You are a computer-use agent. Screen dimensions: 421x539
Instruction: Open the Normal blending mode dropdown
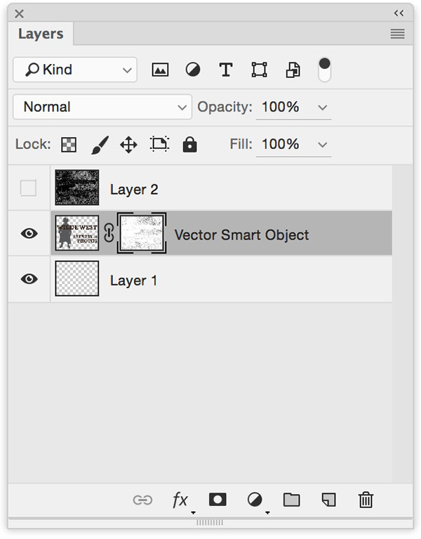tap(102, 107)
